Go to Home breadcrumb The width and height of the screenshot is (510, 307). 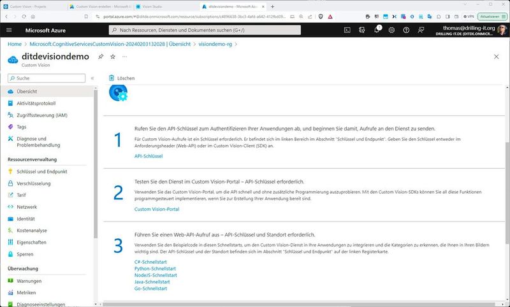pyautogui.click(x=15, y=44)
